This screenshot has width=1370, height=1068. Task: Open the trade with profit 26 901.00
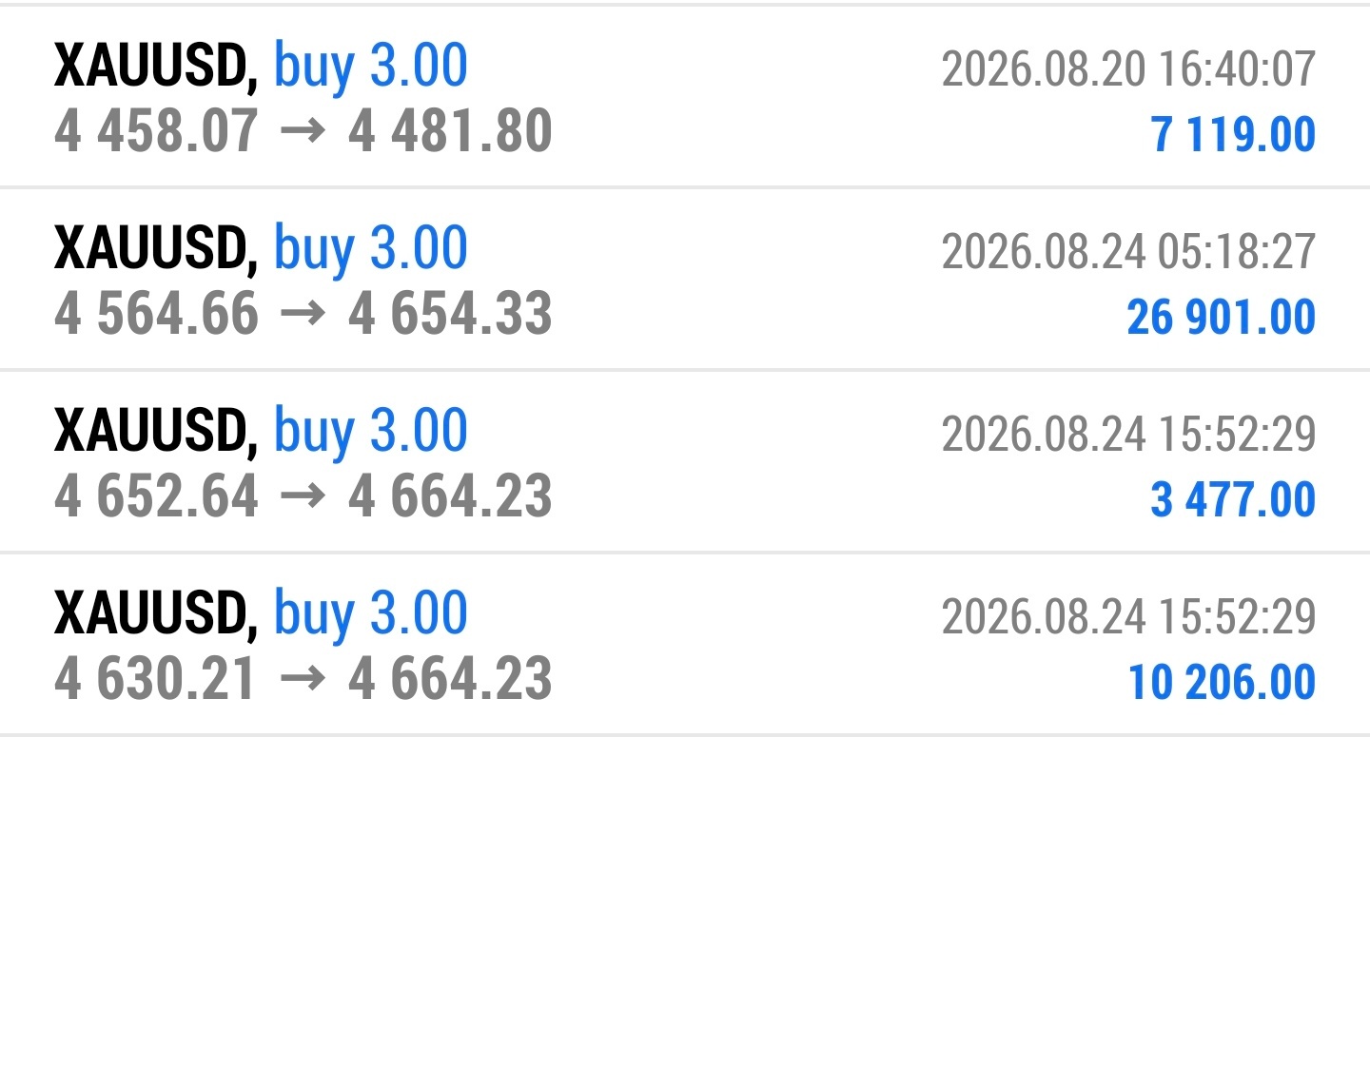coord(1222,317)
